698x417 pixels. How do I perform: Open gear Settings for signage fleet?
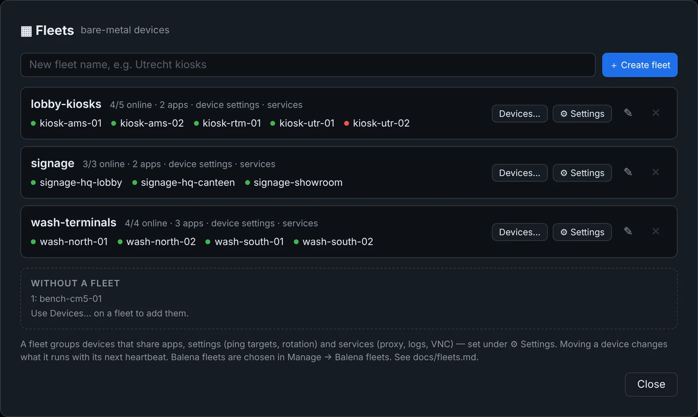pyautogui.click(x=582, y=173)
